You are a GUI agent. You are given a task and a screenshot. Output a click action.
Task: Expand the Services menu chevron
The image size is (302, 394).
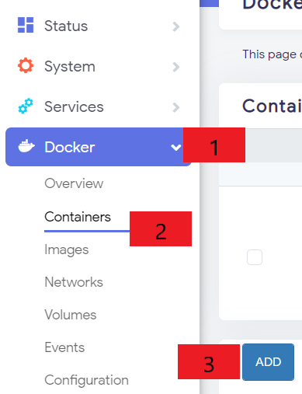(x=176, y=107)
